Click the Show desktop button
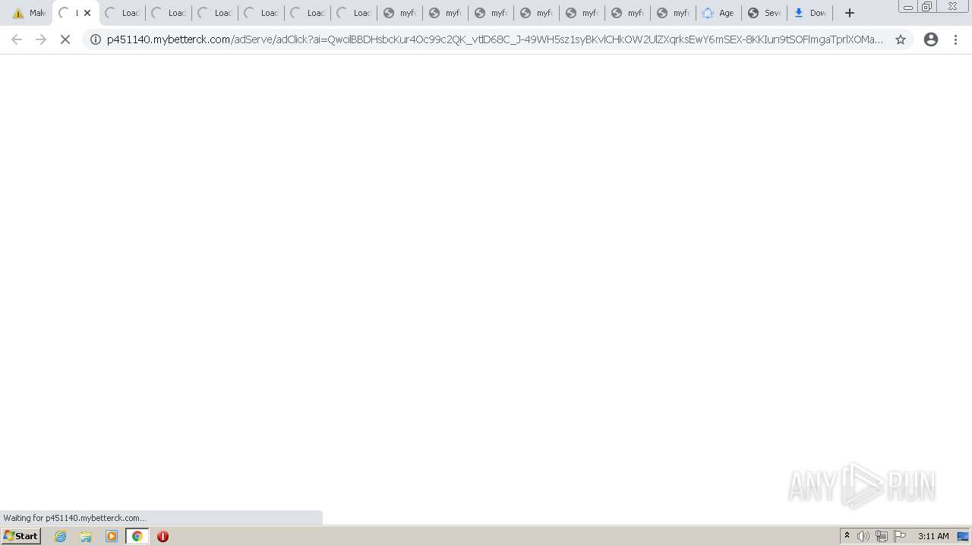This screenshot has width=972, height=546. click(964, 536)
